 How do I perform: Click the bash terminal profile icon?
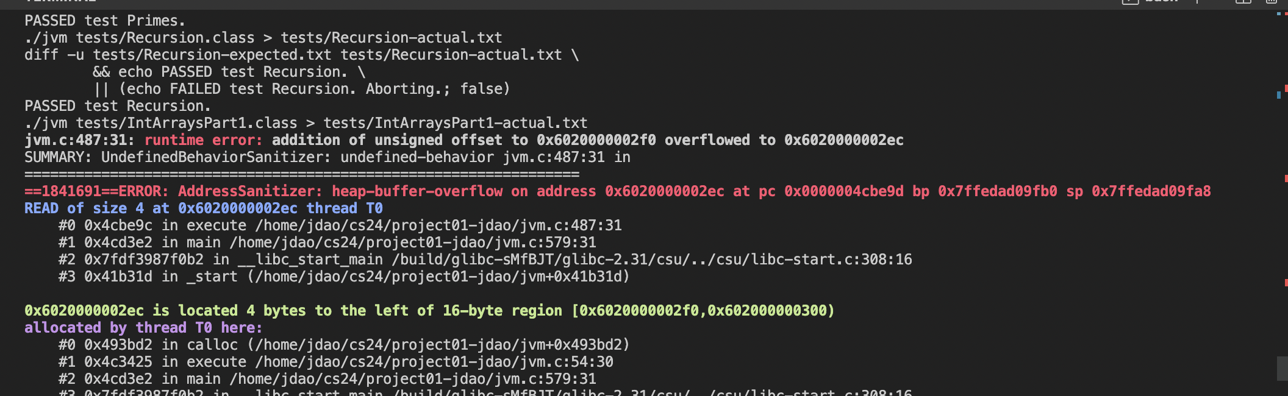coord(1130,2)
